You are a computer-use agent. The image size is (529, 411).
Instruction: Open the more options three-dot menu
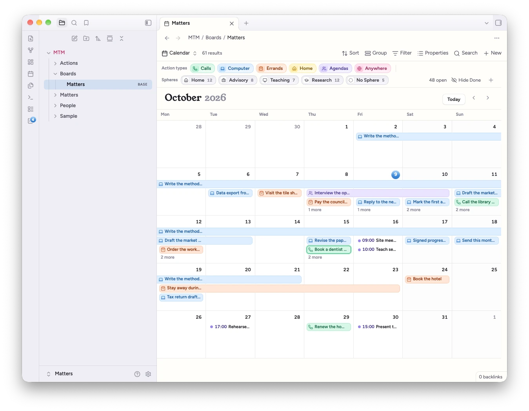click(x=497, y=38)
